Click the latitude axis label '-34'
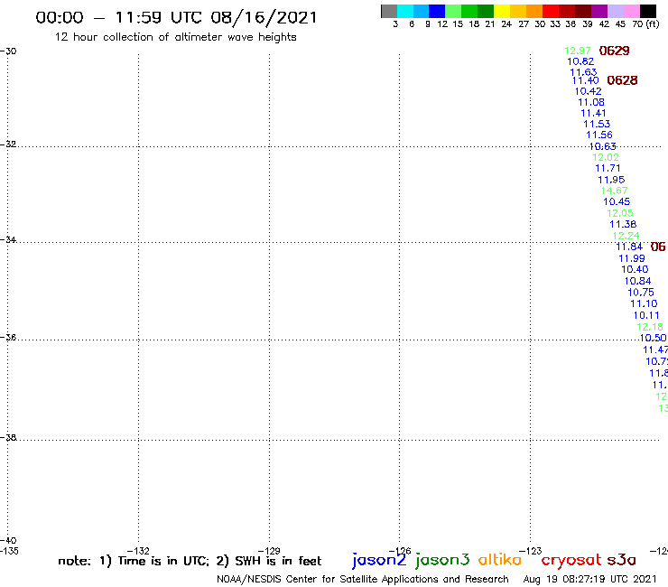Screen dimensions: 668x587 pyautogui.click(x=8, y=240)
